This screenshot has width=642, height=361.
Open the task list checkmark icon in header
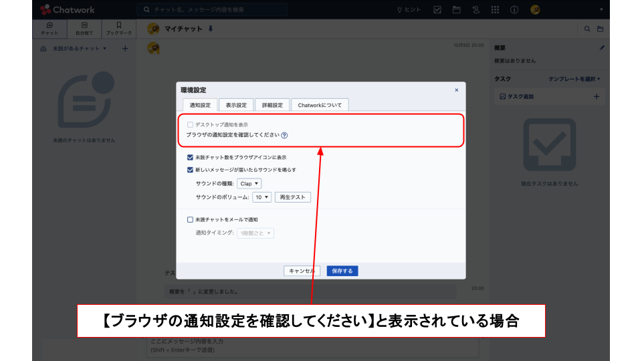[x=437, y=10]
